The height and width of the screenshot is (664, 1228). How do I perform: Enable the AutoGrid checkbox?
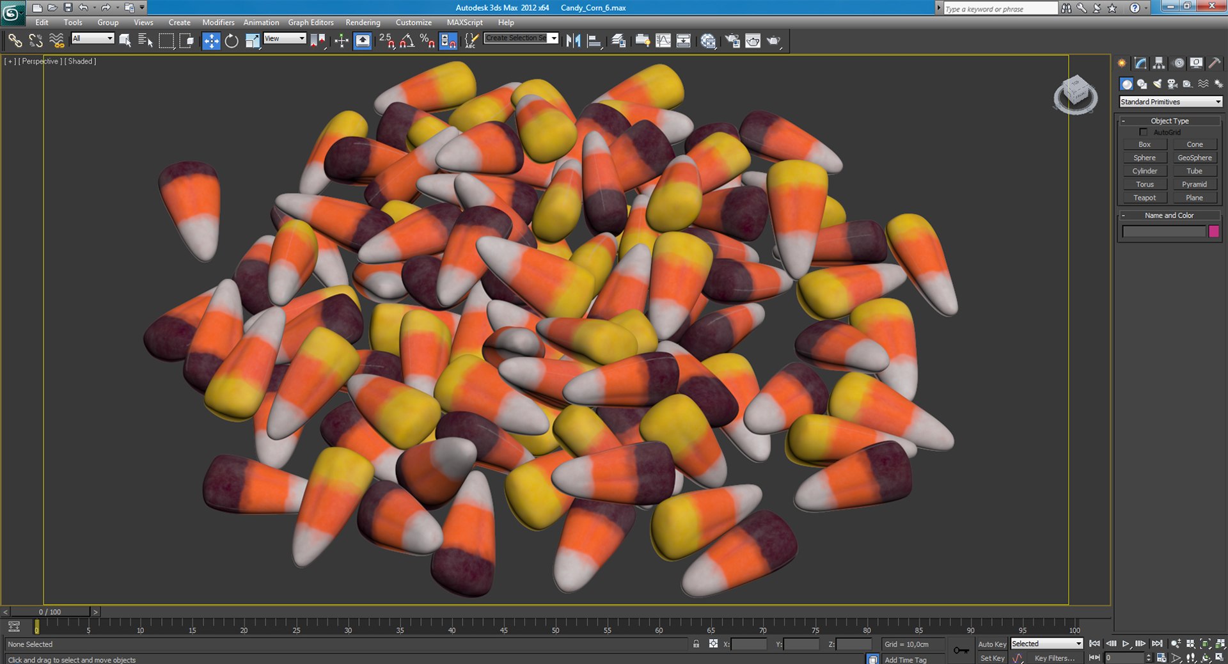(1144, 132)
